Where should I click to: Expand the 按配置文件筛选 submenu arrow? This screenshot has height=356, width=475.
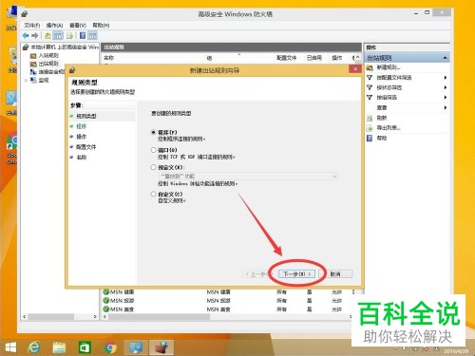(x=446, y=78)
